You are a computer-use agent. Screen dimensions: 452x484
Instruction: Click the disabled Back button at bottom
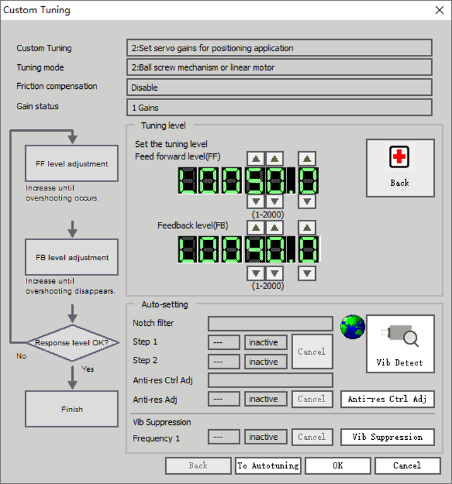[198, 466]
